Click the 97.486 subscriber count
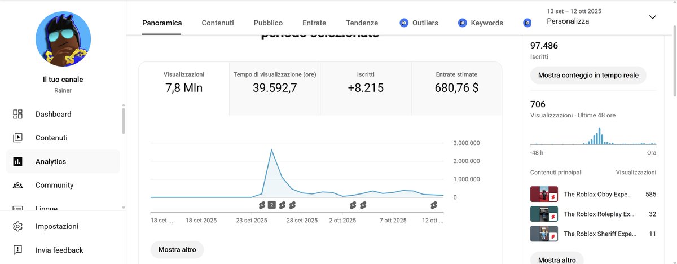Image resolution: width=677 pixels, height=264 pixels. (x=544, y=46)
